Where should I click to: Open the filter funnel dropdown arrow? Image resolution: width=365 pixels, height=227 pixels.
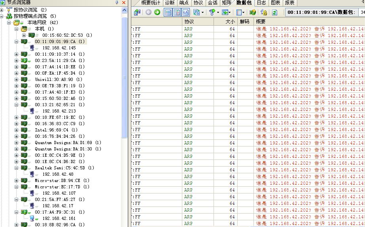coord(217,12)
